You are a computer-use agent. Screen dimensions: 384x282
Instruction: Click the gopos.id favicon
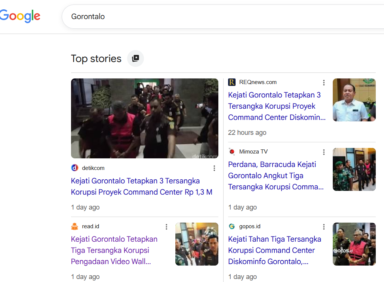232,226
